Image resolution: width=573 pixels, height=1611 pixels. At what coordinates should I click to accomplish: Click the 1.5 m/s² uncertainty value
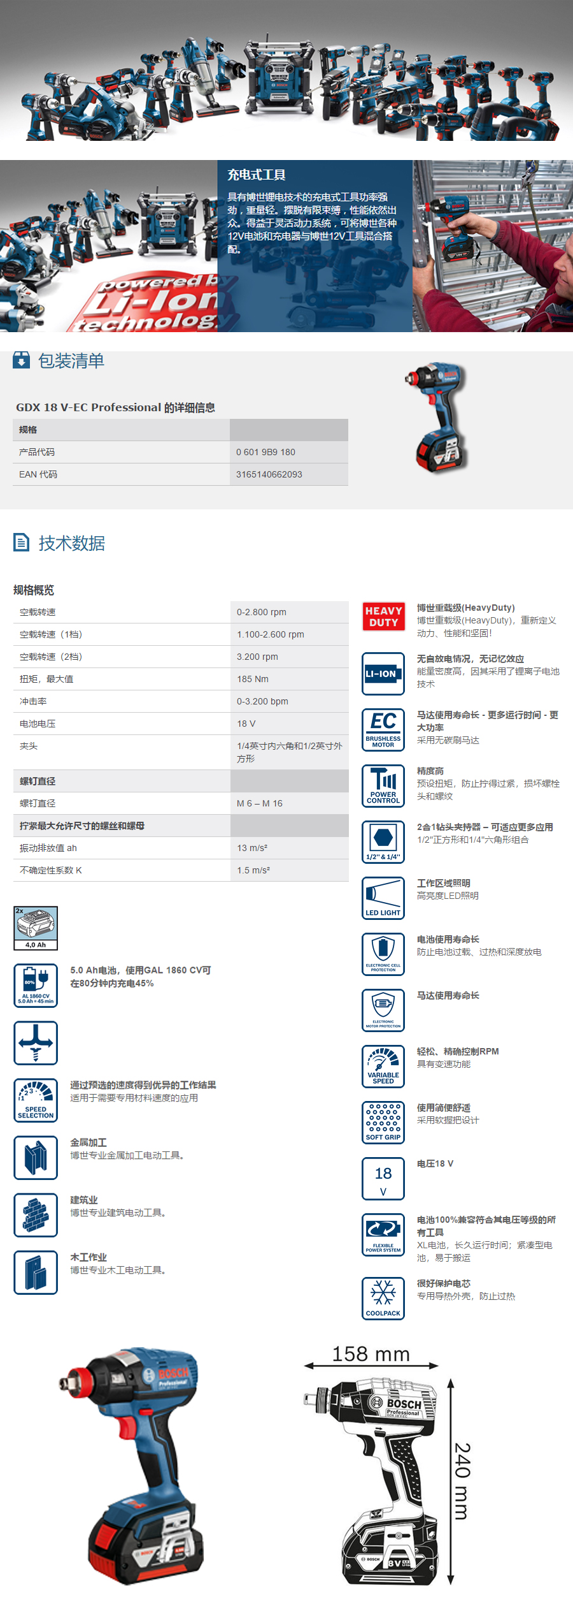coord(253,870)
